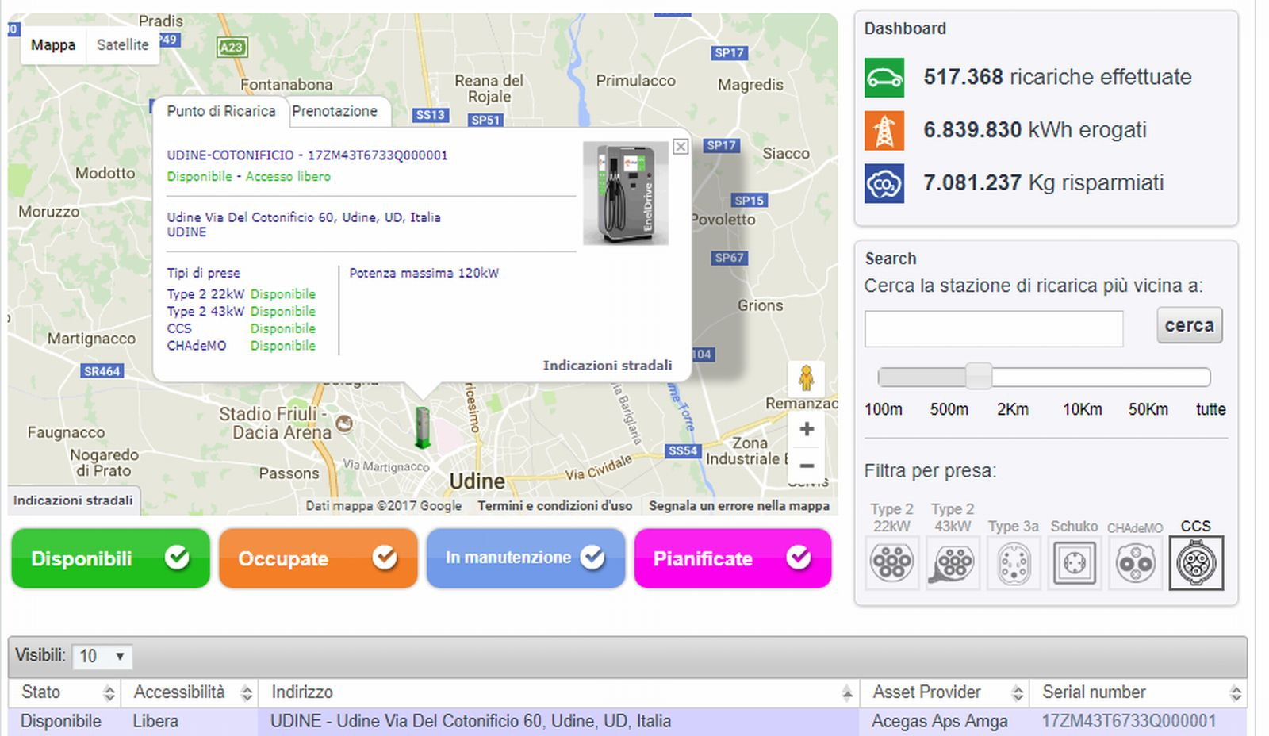Click the green car recharges dashboard icon
Image resolution: width=1269 pixels, height=736 pixels.
[884, 78]
